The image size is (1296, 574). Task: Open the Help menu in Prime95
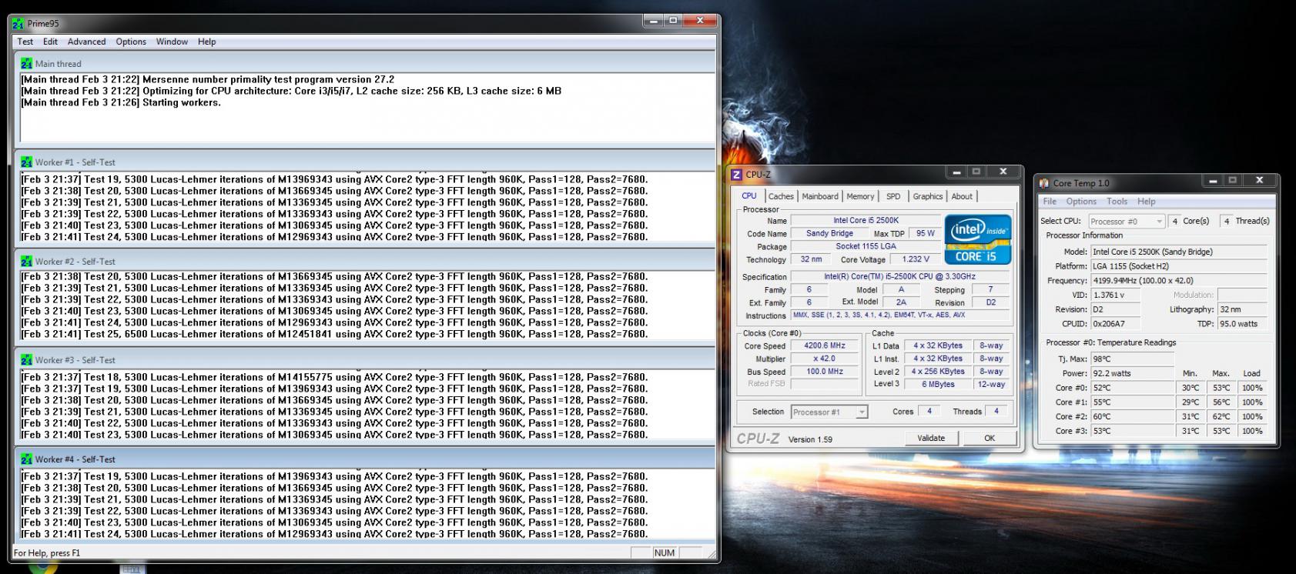coord(206,42)
